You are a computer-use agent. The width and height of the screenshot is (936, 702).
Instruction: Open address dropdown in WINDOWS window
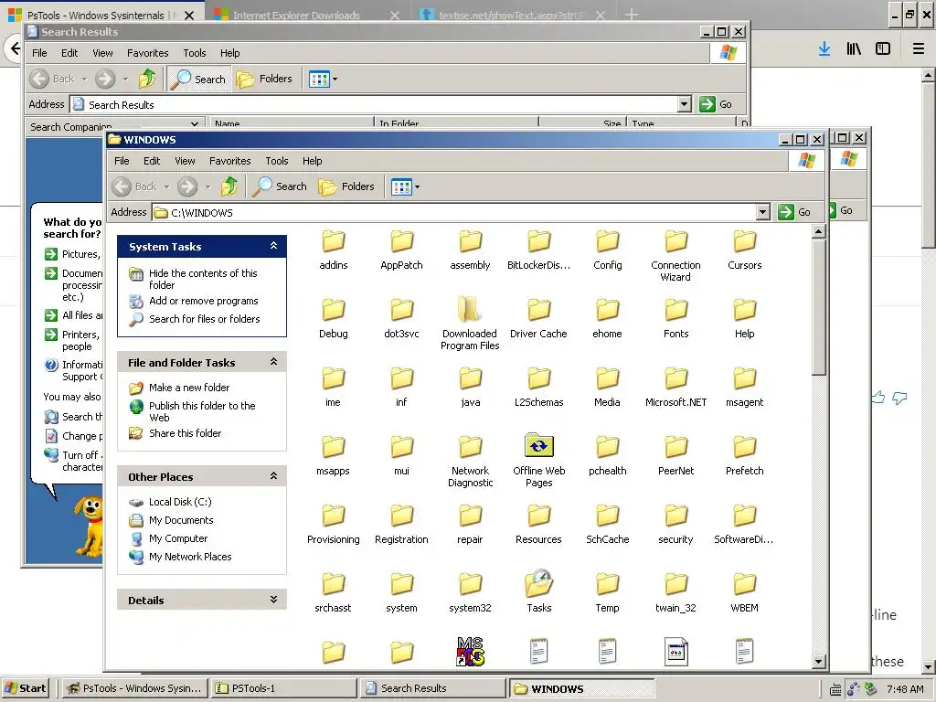(762, 212)
